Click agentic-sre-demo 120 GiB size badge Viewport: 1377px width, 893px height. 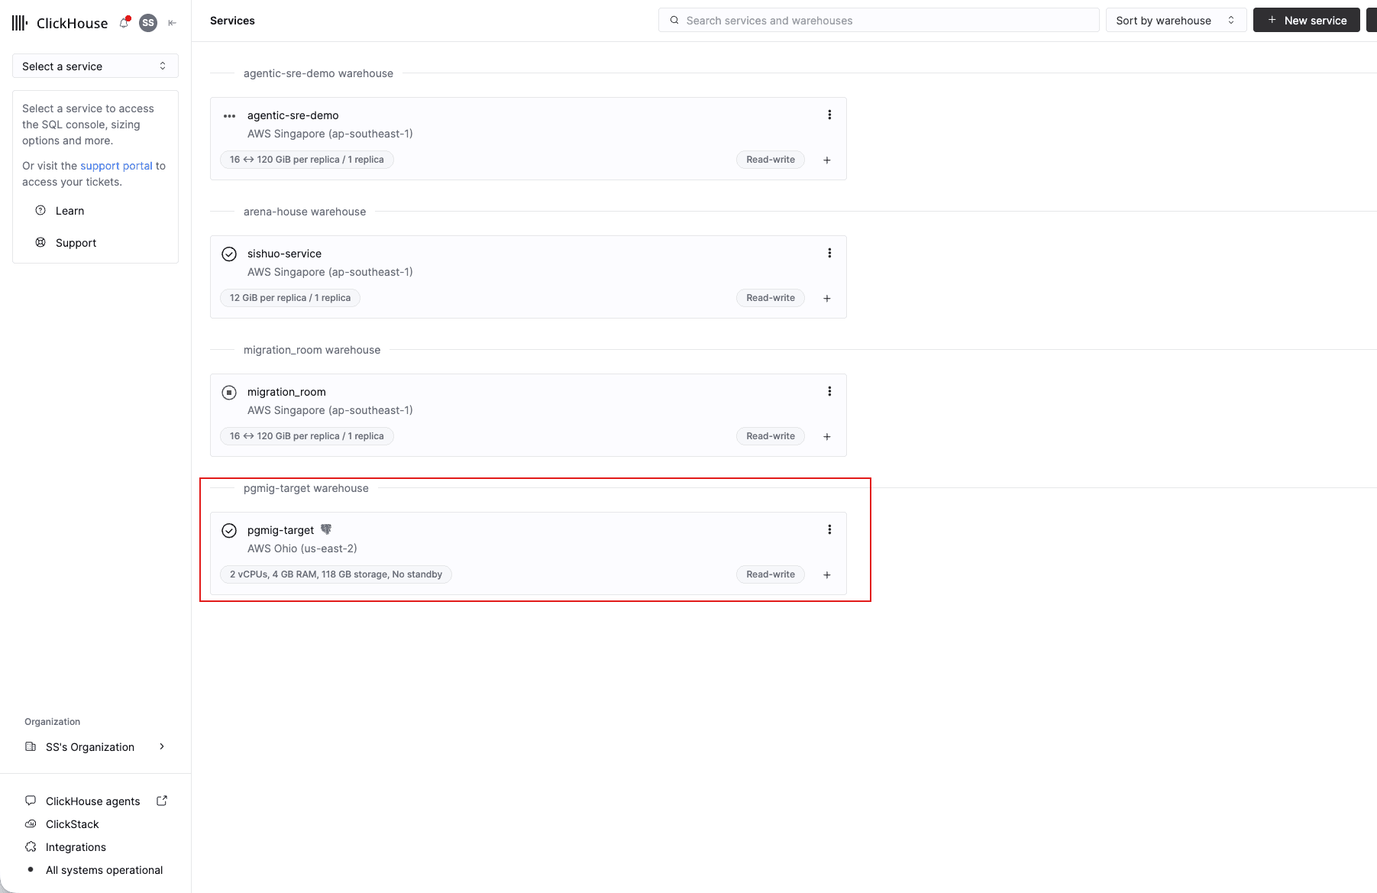[x=307, y=160]
